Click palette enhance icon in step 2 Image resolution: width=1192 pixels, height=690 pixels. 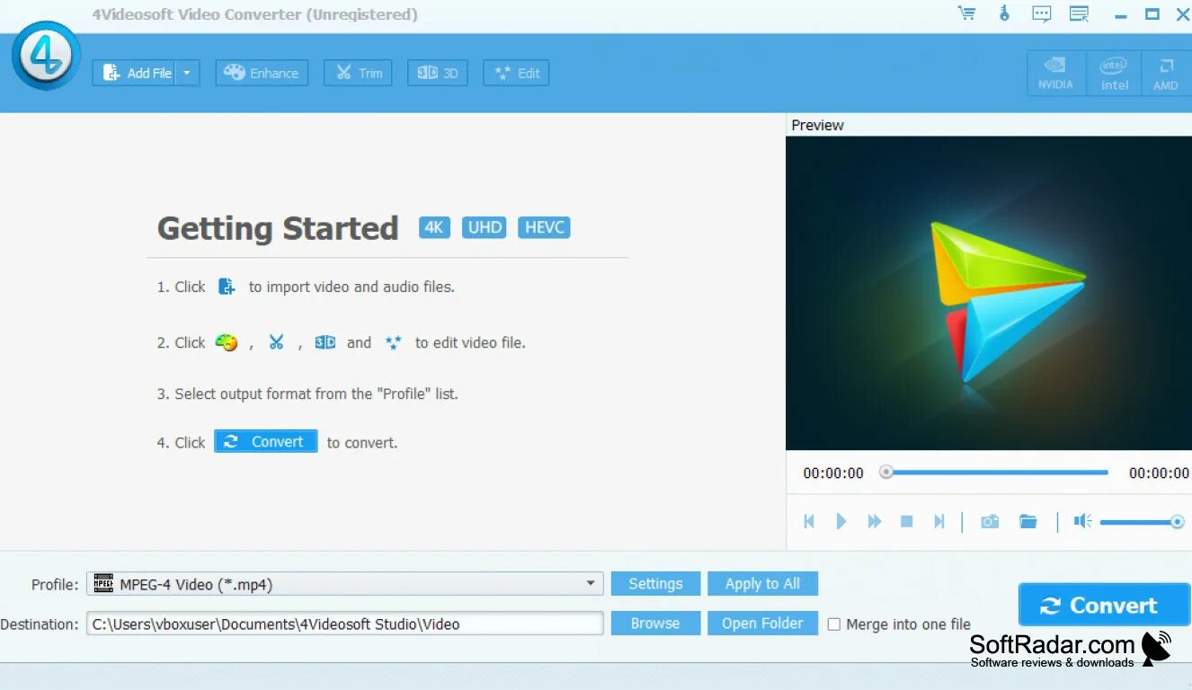pos(227,342)
